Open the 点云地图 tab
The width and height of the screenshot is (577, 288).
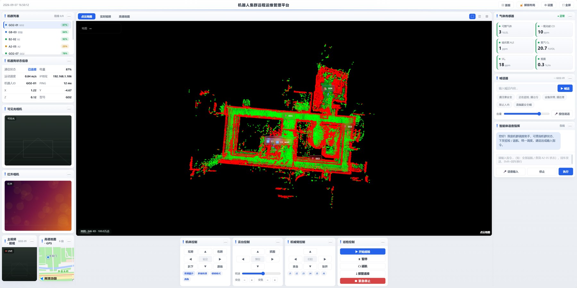tap(87, 17)
